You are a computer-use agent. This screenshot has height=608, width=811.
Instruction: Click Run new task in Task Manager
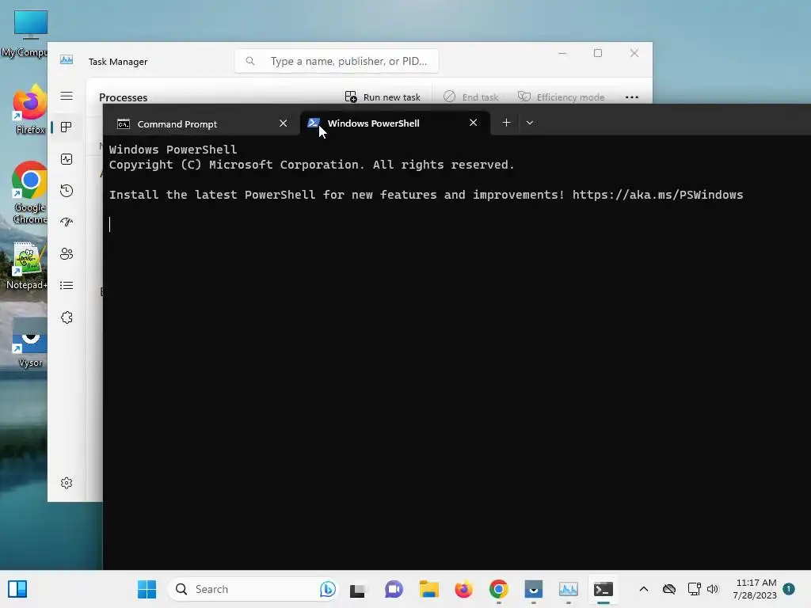click(383, 97)
